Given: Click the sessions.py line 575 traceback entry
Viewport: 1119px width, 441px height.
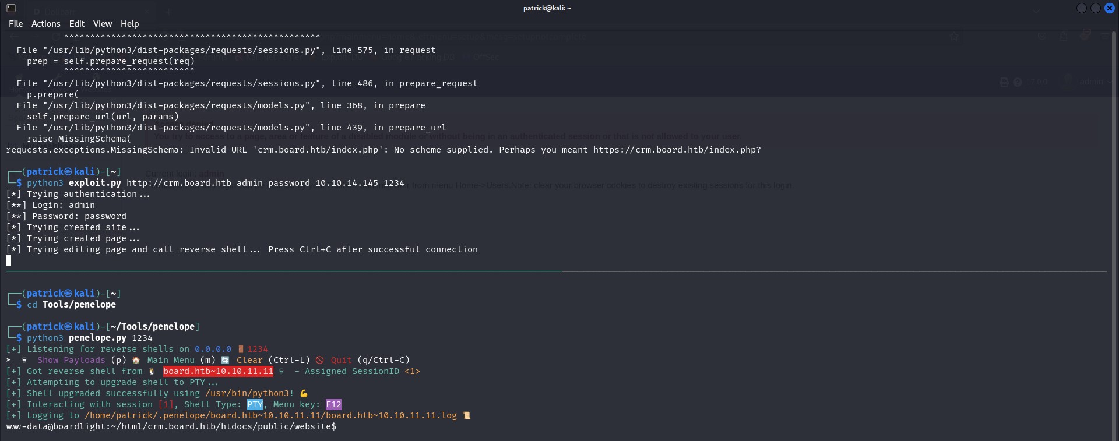Looking at the screenshot, I should click(226, 50).
